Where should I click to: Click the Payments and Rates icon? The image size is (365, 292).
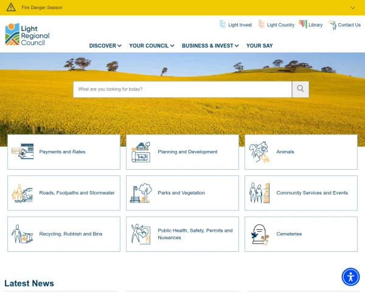[23, 152]
